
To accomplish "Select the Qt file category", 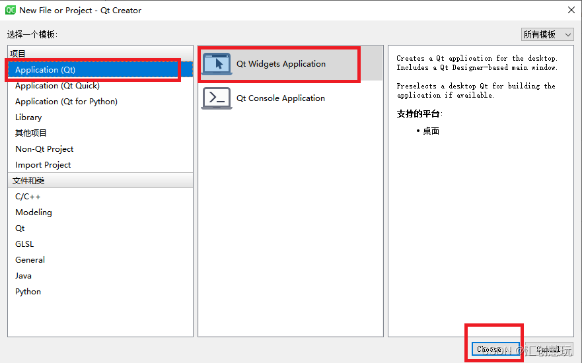I will tap(100, 228).
